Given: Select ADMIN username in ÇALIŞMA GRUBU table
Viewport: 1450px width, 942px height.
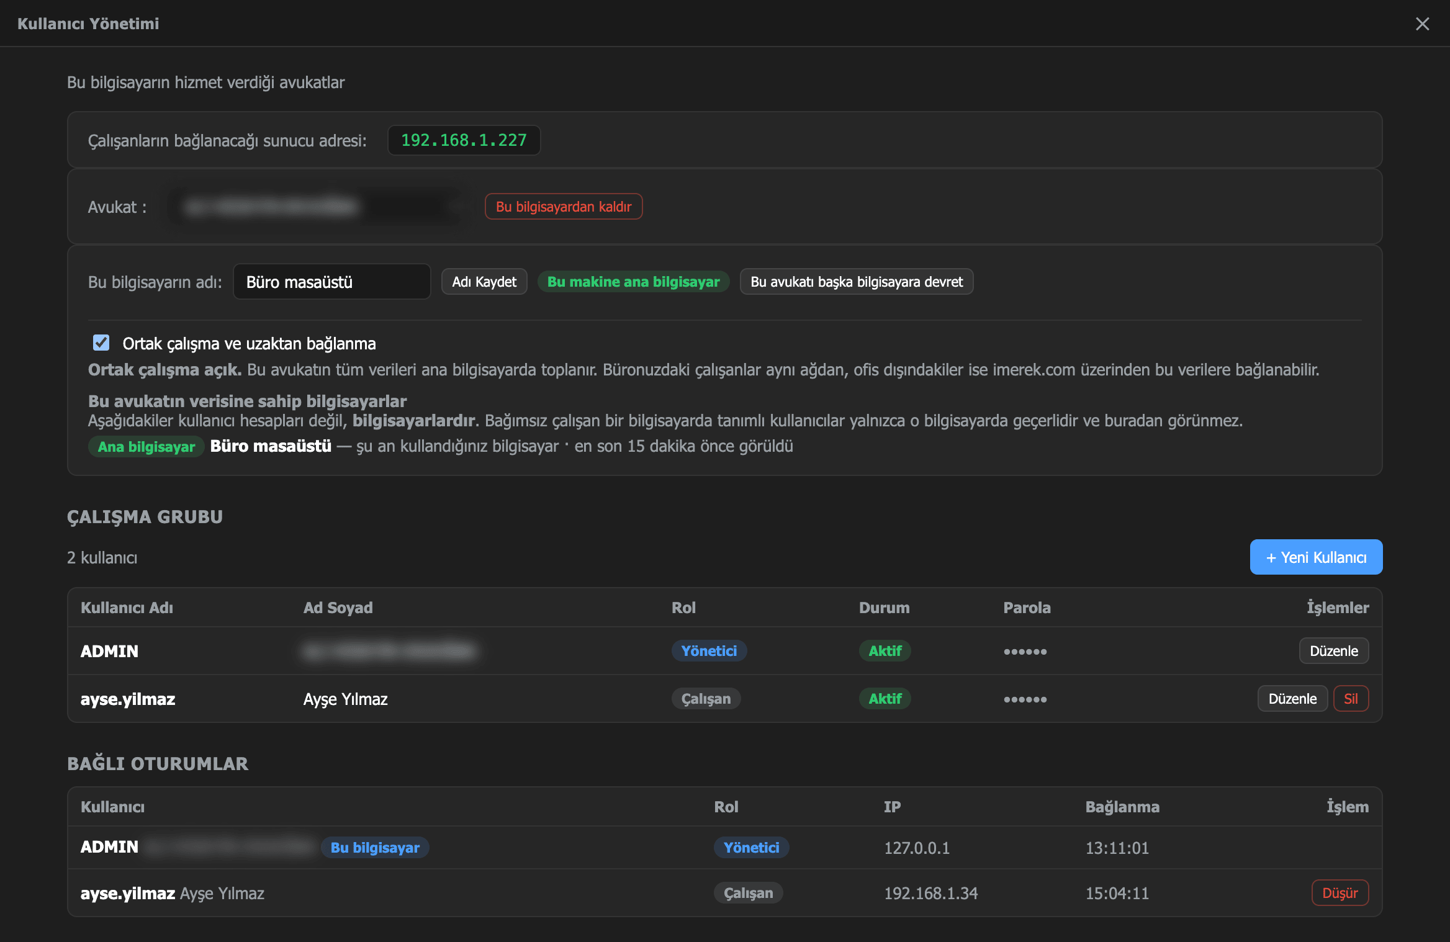Looking at the screenshot, I should (109, 651).
